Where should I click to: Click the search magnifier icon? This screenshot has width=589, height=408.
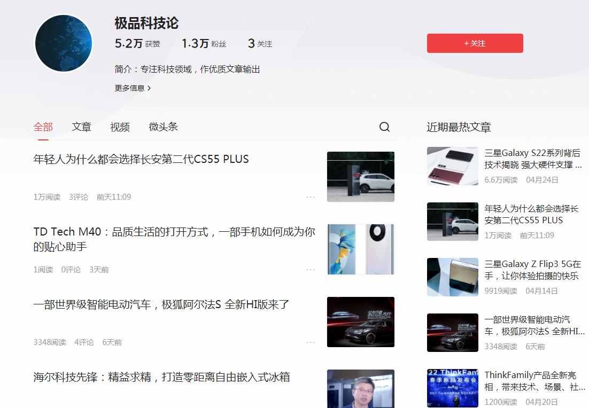click(384, 127)
